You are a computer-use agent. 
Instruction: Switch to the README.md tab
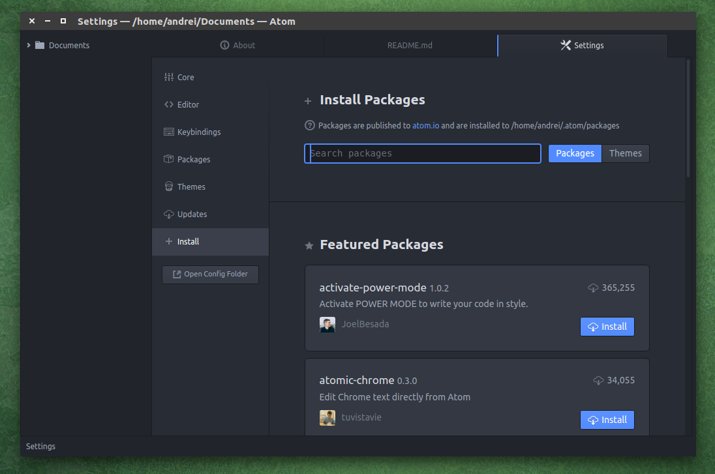410,45
